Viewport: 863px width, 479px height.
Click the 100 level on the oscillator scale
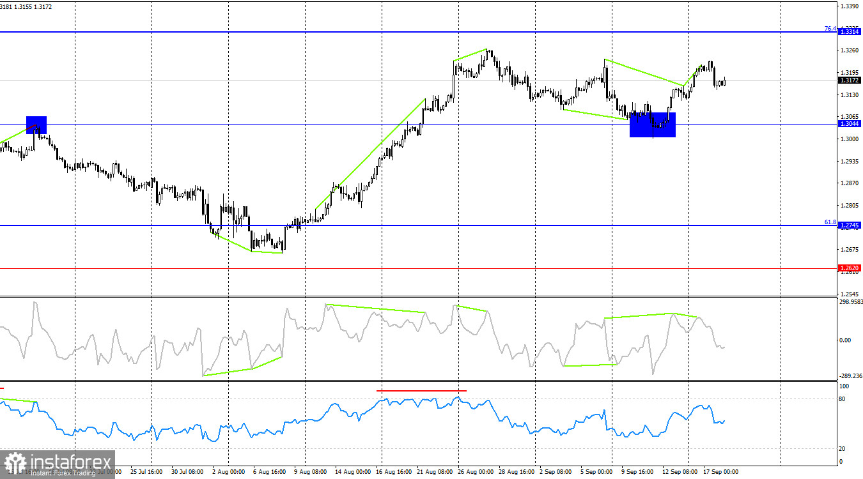tap(844, 386)
